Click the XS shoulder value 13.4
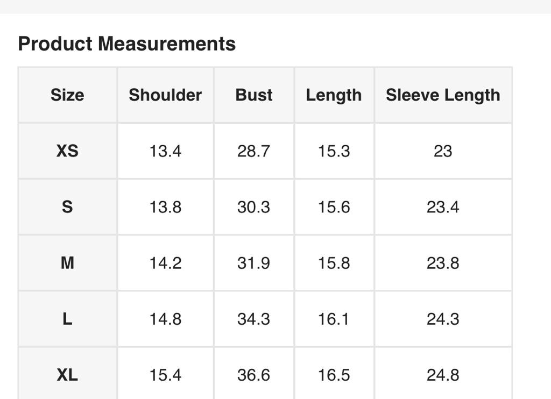 click(x=165, y=151)
